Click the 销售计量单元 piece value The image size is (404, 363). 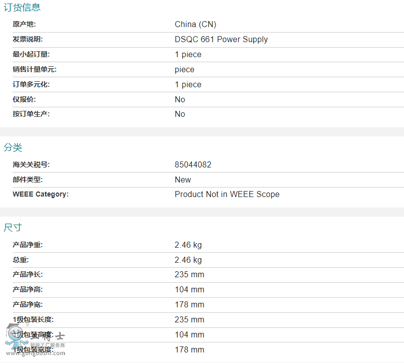click(184, 69)
